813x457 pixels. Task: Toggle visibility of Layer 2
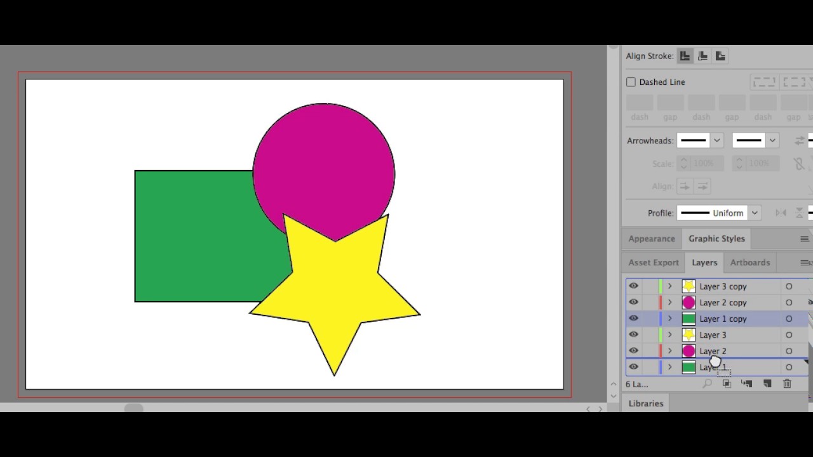click(x=633, y=351)
